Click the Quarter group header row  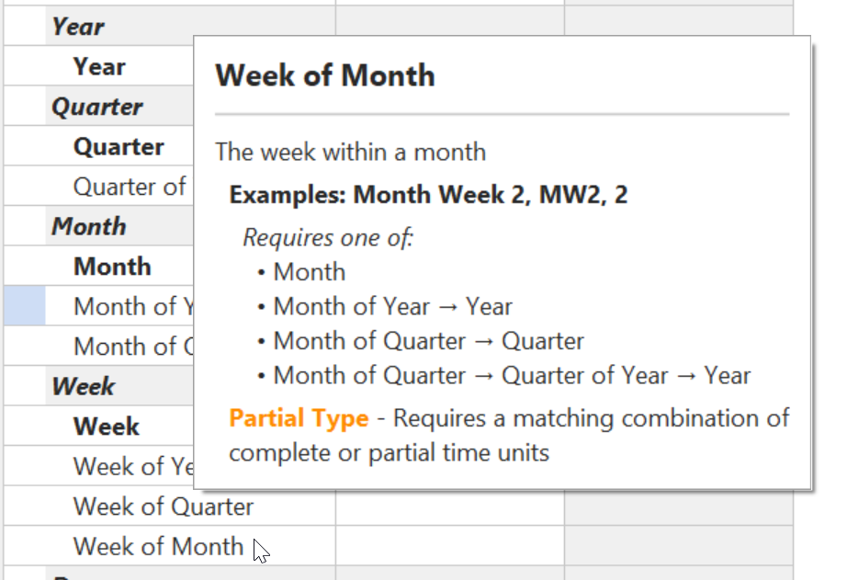96,106
